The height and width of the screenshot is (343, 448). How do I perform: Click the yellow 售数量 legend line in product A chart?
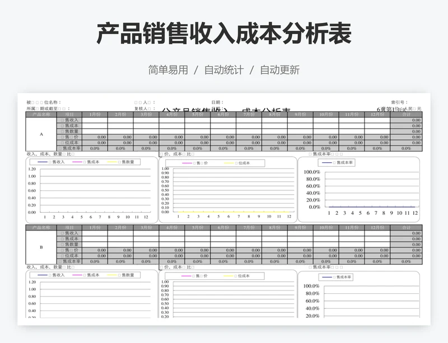[113, 162]
